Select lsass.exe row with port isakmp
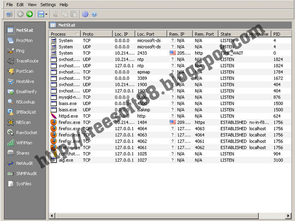Screen dimensions: 295x221 coord(170,110)
